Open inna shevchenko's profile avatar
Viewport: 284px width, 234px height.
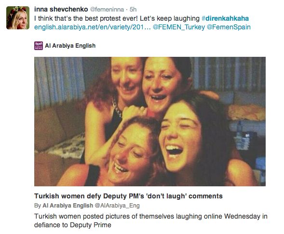[x=18, y=18]
